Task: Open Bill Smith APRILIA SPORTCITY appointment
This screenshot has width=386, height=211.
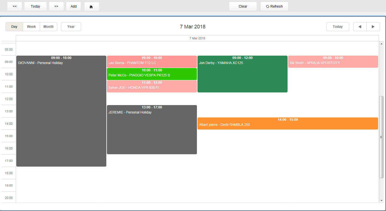Action: 333,62
